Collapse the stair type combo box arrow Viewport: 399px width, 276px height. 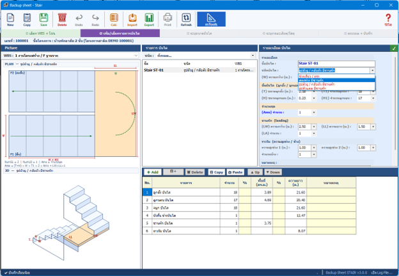373,70
